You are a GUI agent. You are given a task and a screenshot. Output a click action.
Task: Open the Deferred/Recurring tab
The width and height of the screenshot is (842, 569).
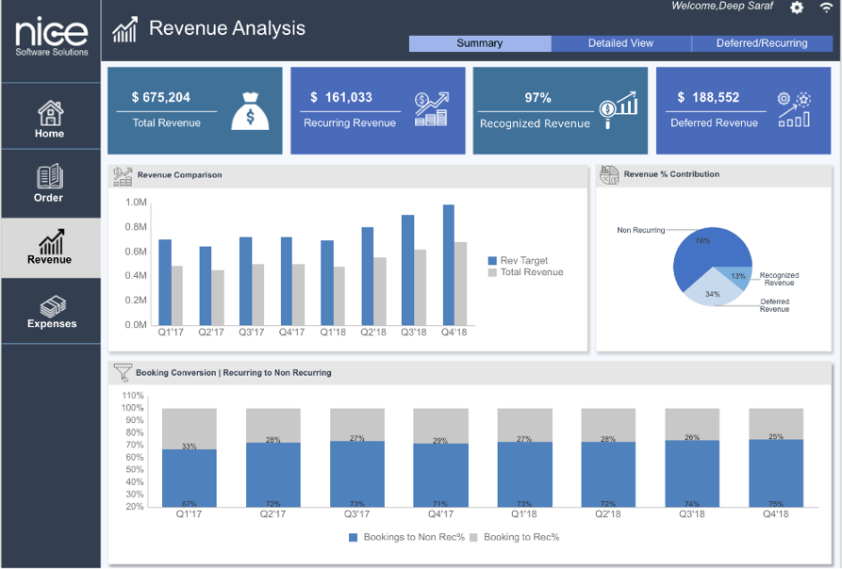click(x=762, y=43)
